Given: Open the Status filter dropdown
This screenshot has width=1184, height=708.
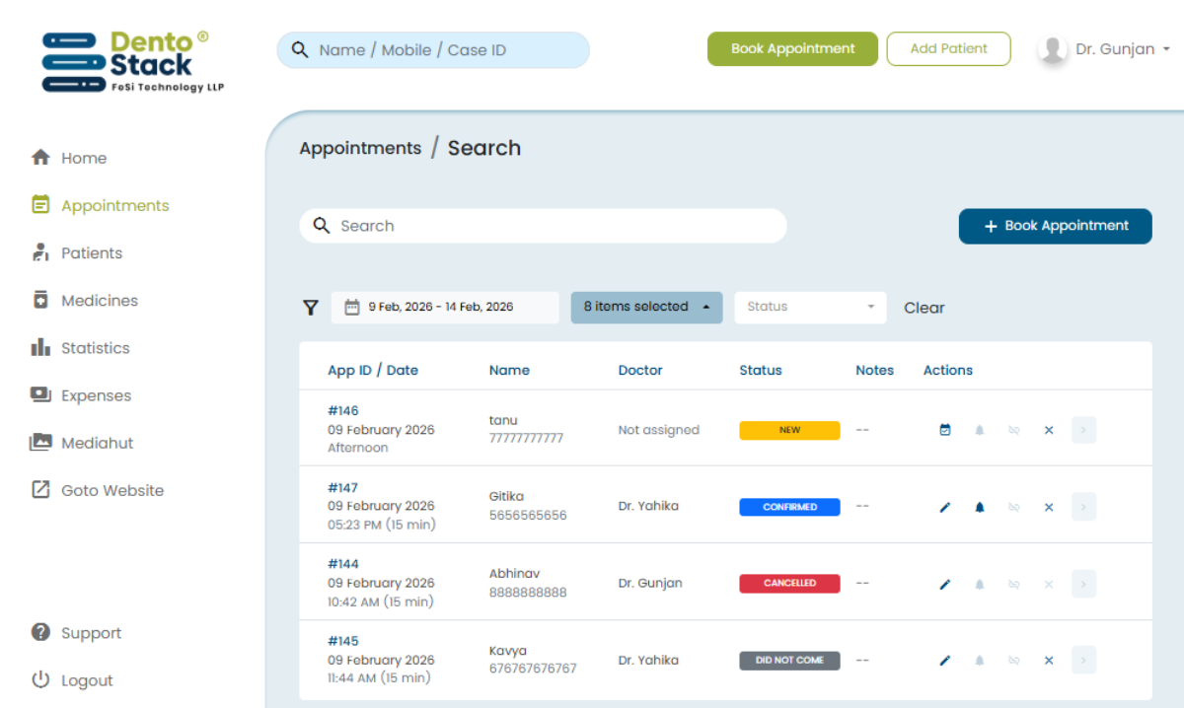Looking at the screenshot, I should click(x=809, y=307).
